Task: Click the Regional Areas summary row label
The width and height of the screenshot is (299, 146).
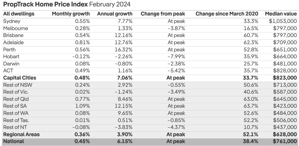Action: (21, 134)
